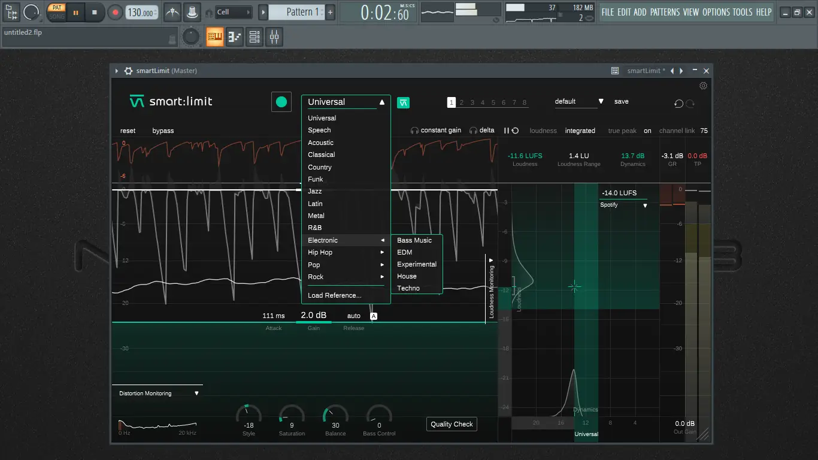This screenshot has height=460, width=818.
Task: Click the tempo field showing 130.000
Action: pyautogui.click(x=143, y=12)
